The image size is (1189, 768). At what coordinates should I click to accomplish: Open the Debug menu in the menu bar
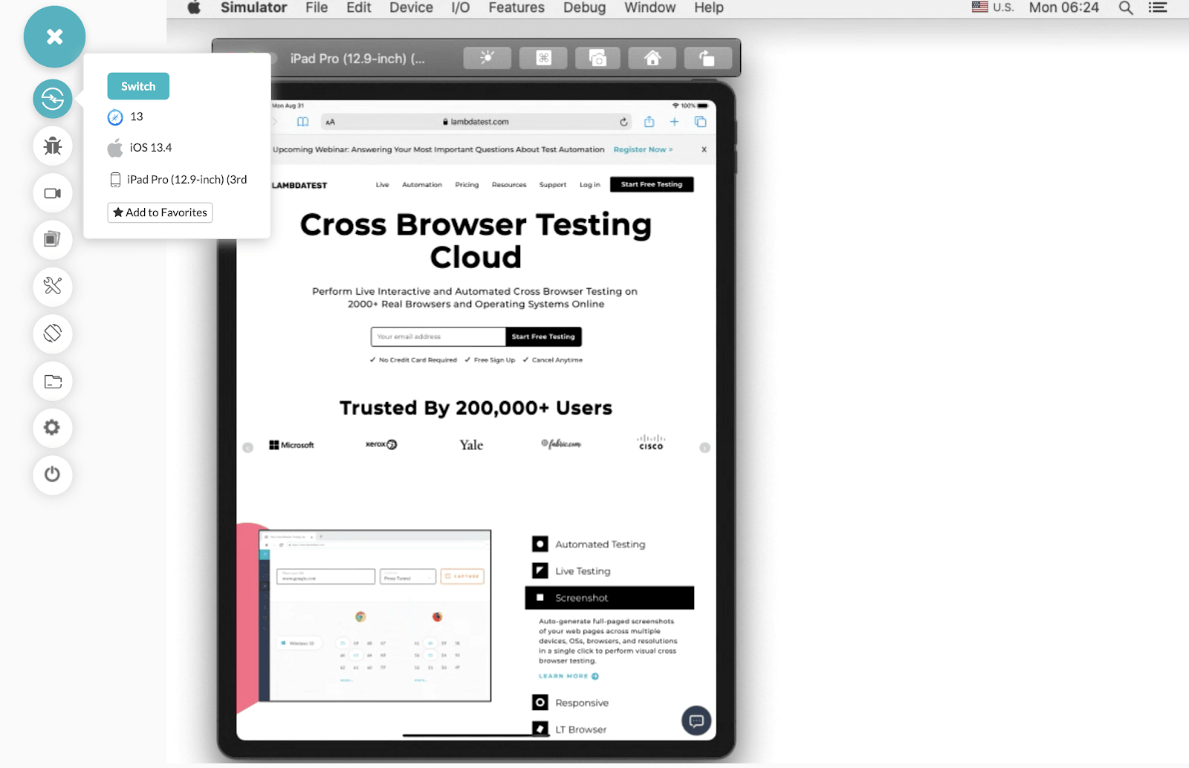pyautogui.click(x=584, y=7)
